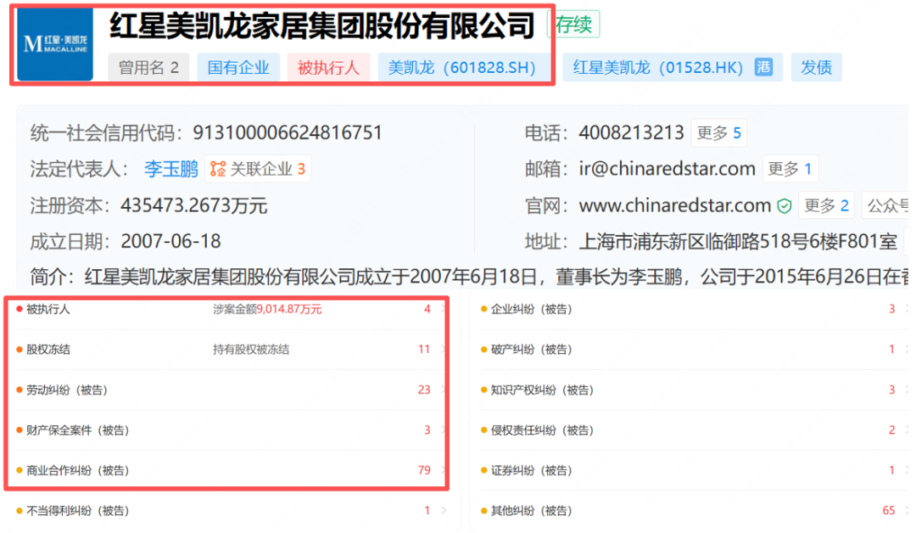
Task: Expand the 股权冻结 row chevron
Action: tap(444, 350)
